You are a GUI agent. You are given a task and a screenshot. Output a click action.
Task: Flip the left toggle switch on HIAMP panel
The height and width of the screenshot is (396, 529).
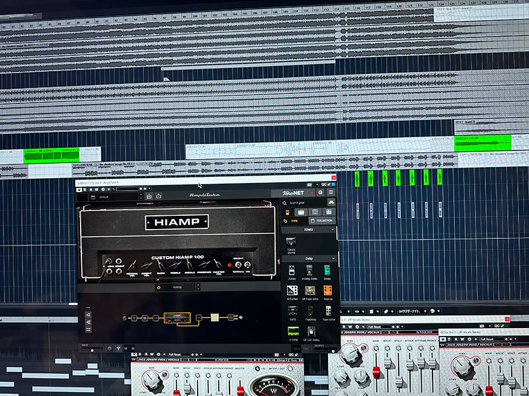click(x=238, y=265)
